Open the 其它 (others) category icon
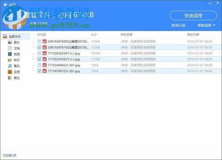Image resolution: width=222 pixels, height=160 pixels. 10,78
